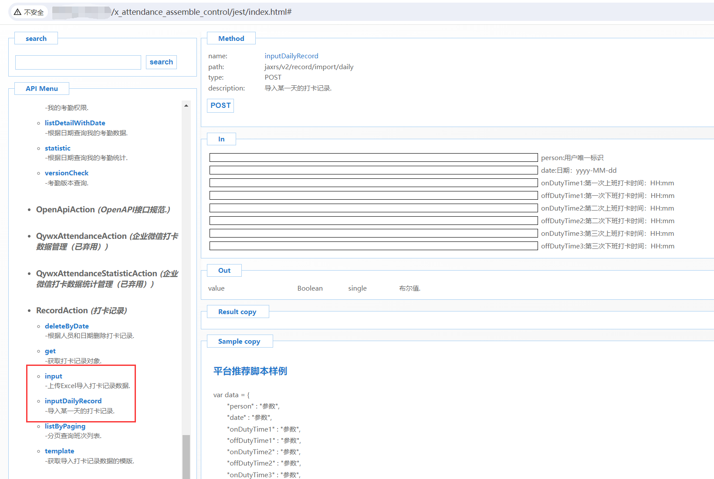This screenshot has height=479, width=714.
Task: Open inputDailyRecord in the API menu
Action: click(73, 401)
